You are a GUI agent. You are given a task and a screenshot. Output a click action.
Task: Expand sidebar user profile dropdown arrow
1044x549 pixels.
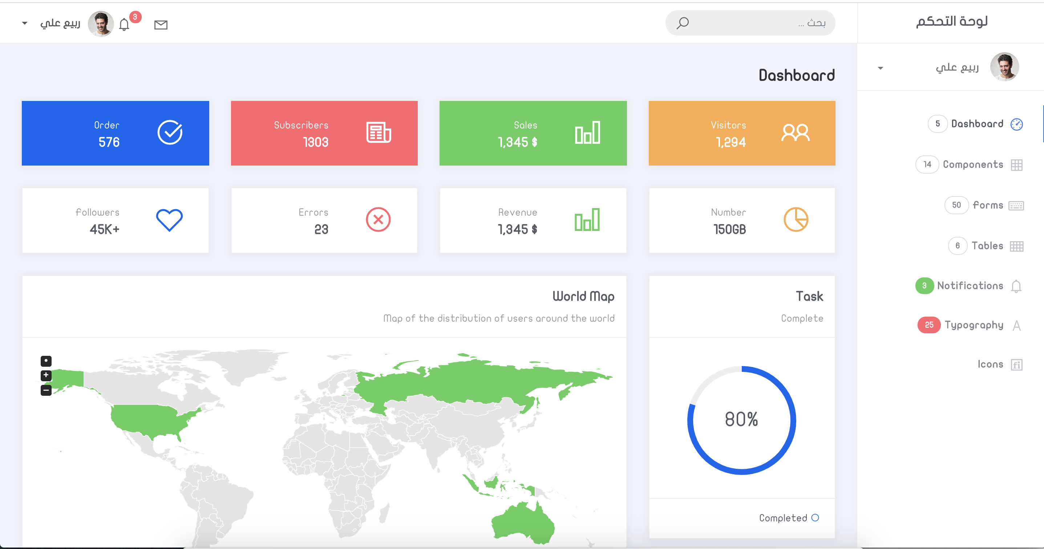(x=880, y=68)
